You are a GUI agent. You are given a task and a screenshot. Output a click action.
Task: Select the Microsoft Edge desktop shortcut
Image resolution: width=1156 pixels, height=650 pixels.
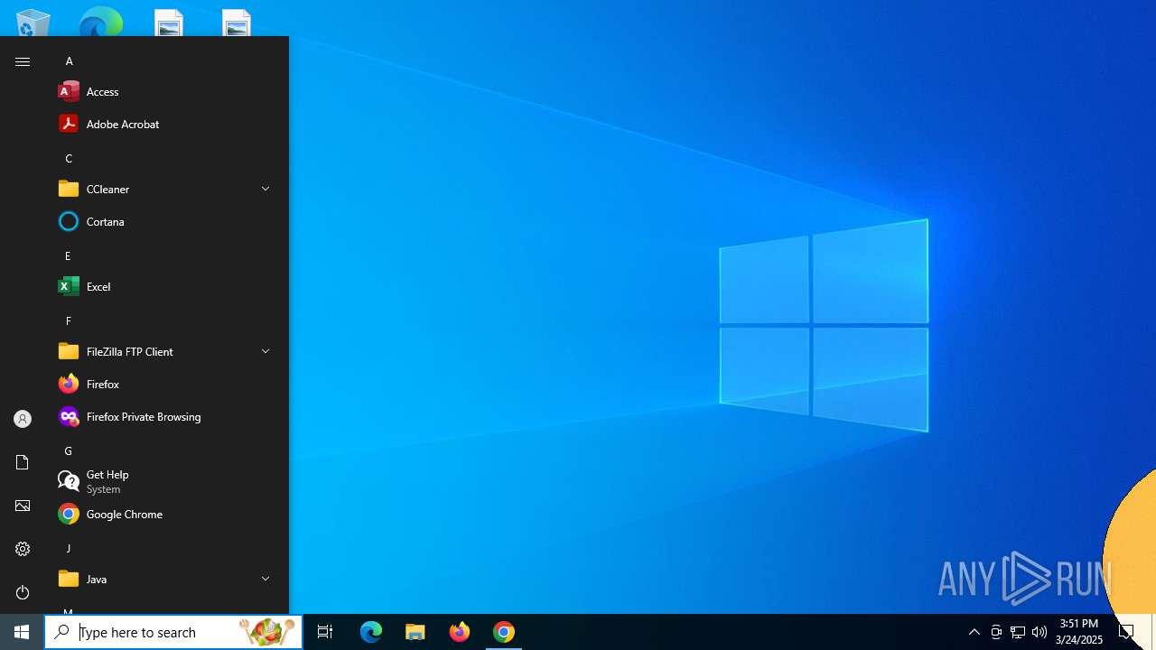point(100,23)
